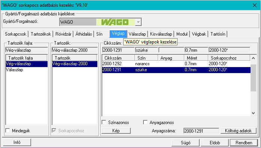Click the Anyagszáma field showing 2000-1291

click(201, 131)
